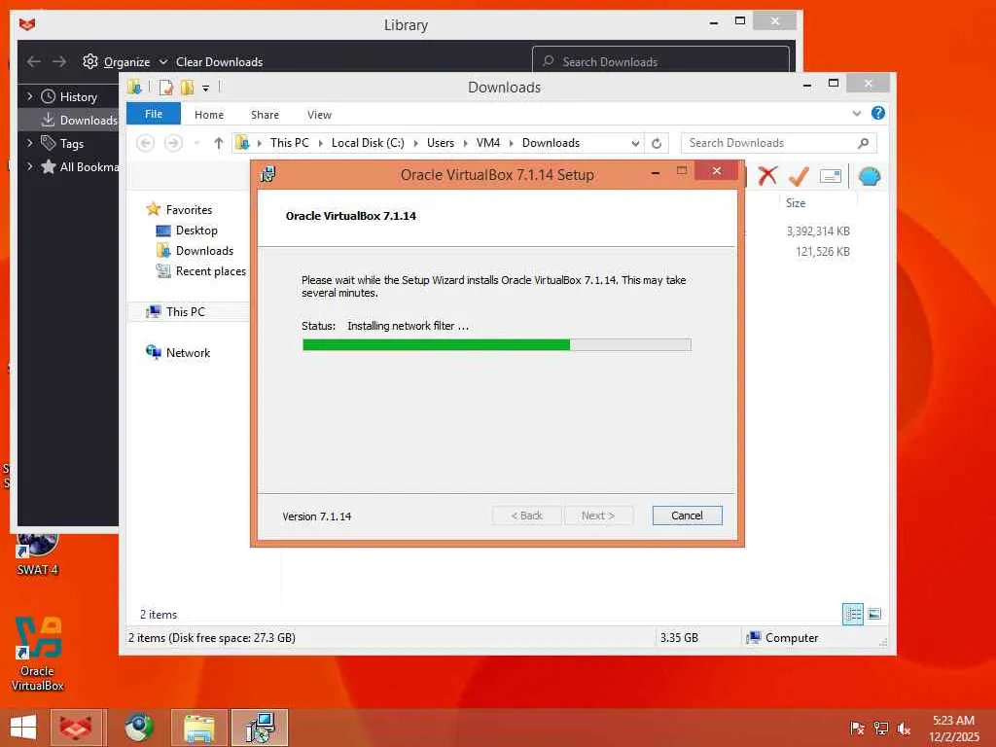Click the muted volume tray icon
Screen dimensions: 996x747
coord(904,728)
